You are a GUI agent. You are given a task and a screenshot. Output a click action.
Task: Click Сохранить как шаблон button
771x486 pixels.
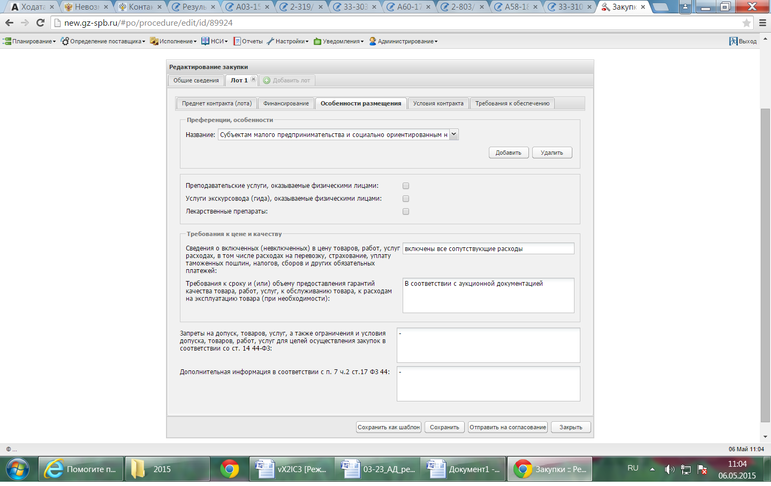pos(389,427)
